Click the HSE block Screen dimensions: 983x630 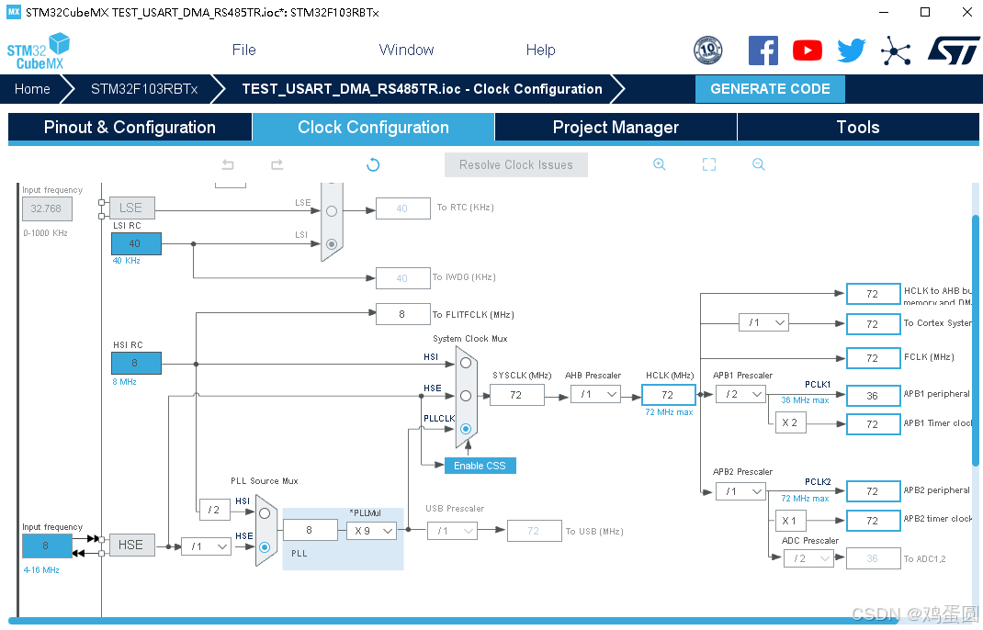pos(131,546)
